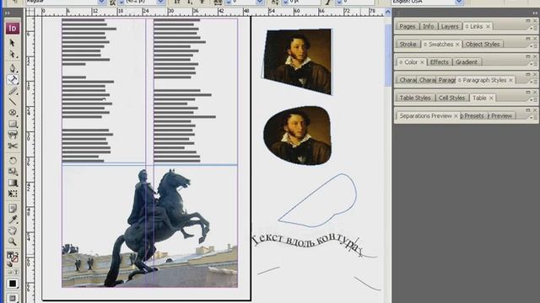540x303 pixels.
Task: Close the Swatches tab with its X
Action: 457,45
